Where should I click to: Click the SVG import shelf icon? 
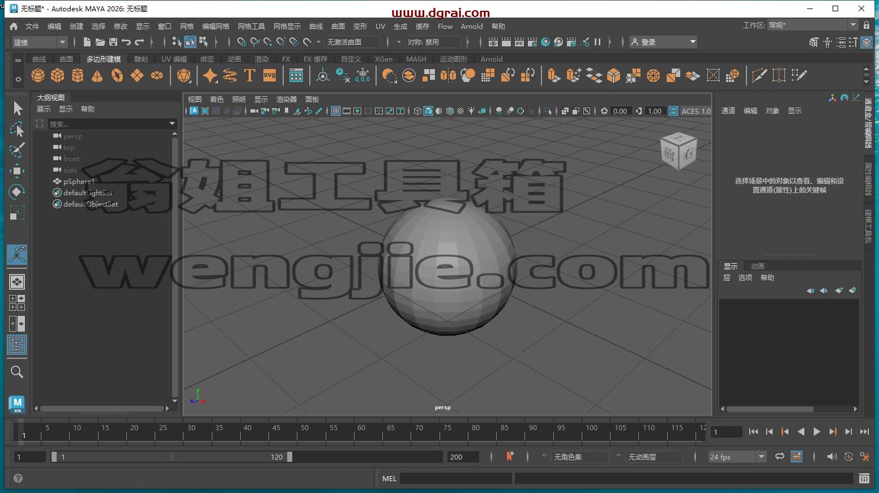(x=270, y=75)
